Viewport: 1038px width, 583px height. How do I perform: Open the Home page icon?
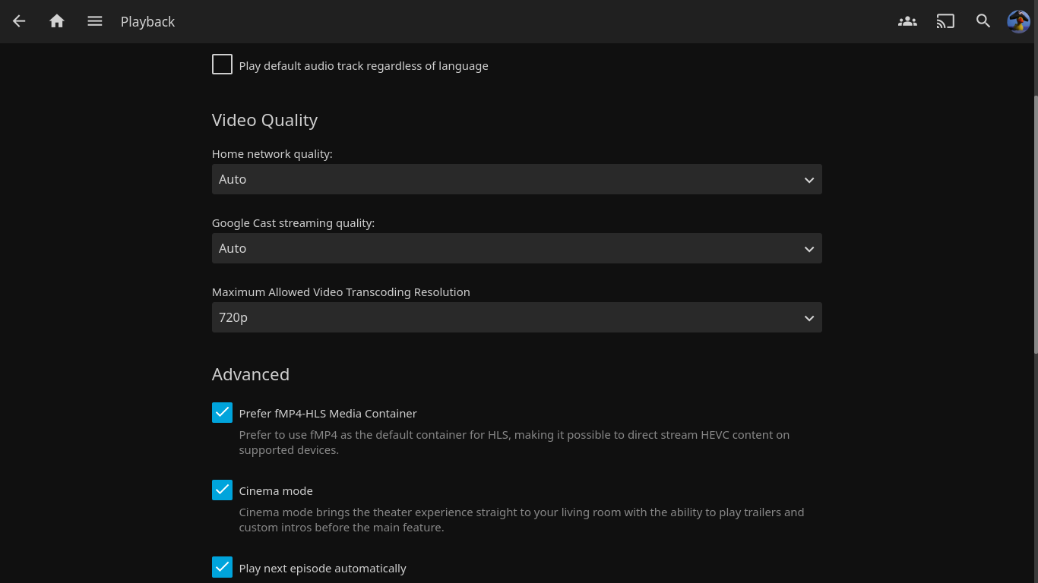57,21
